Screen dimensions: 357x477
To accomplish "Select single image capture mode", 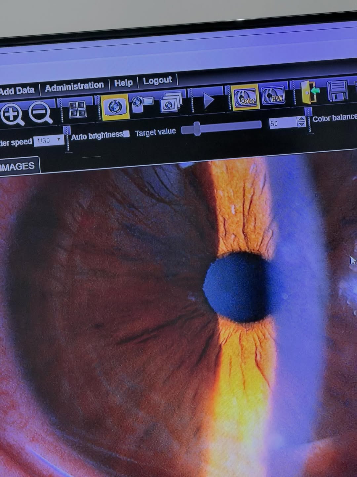I will pyautogui.click(x=114, y=107).
